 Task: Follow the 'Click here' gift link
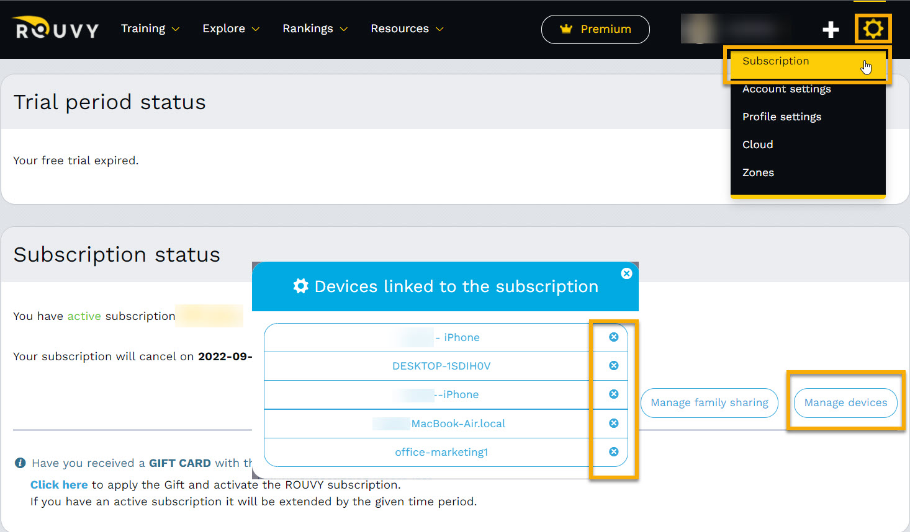pos(59,485)
